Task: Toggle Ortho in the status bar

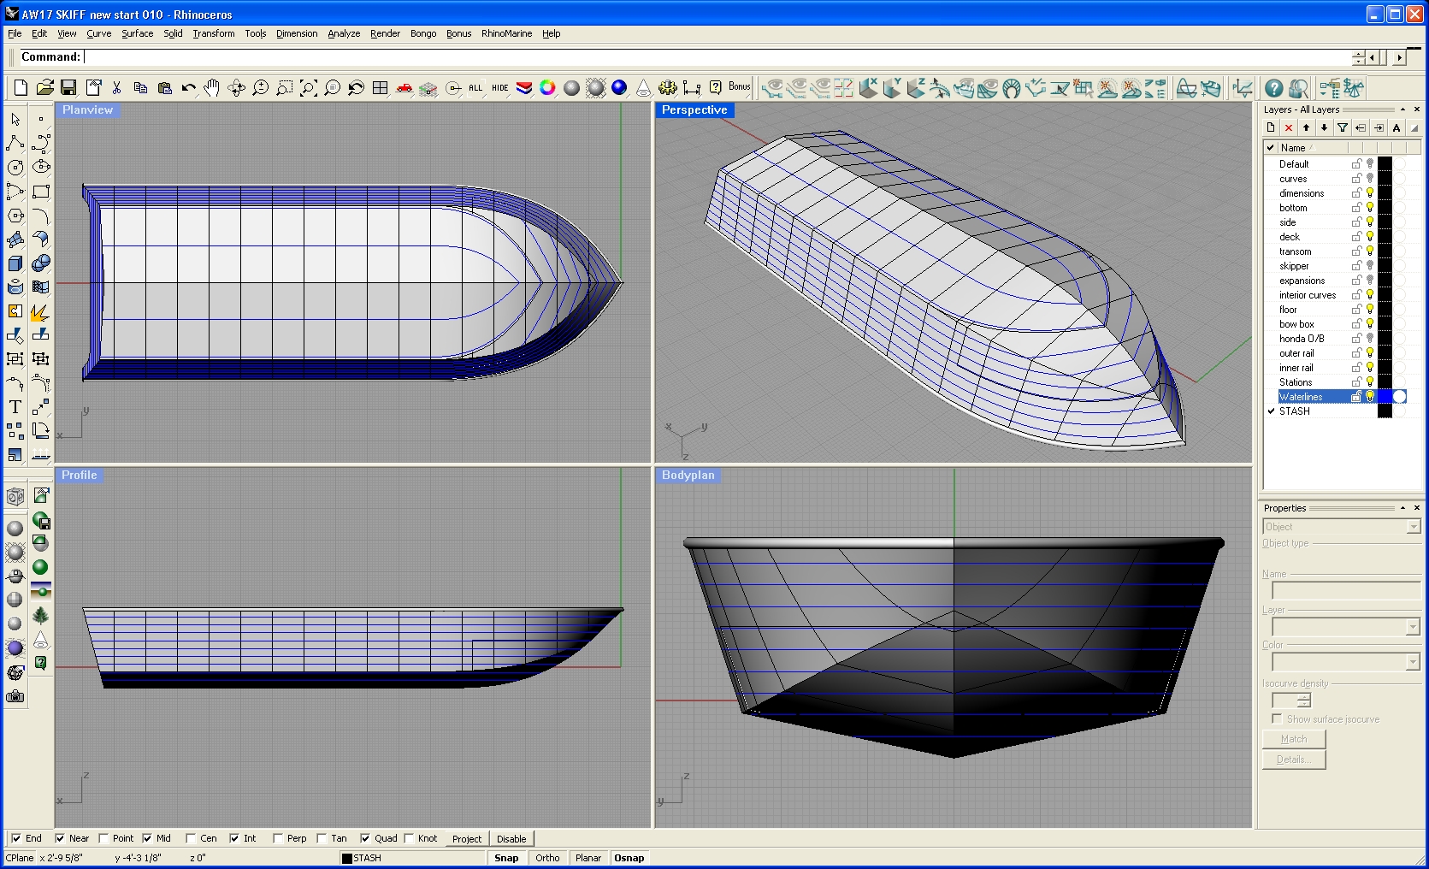Action: click(547, 858)
